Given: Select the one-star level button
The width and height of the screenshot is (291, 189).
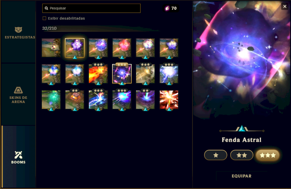Looking at the screenshot, I should click(215, 155).
